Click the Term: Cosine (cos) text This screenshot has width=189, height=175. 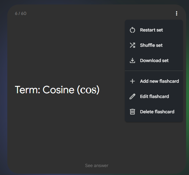point(57,90)
